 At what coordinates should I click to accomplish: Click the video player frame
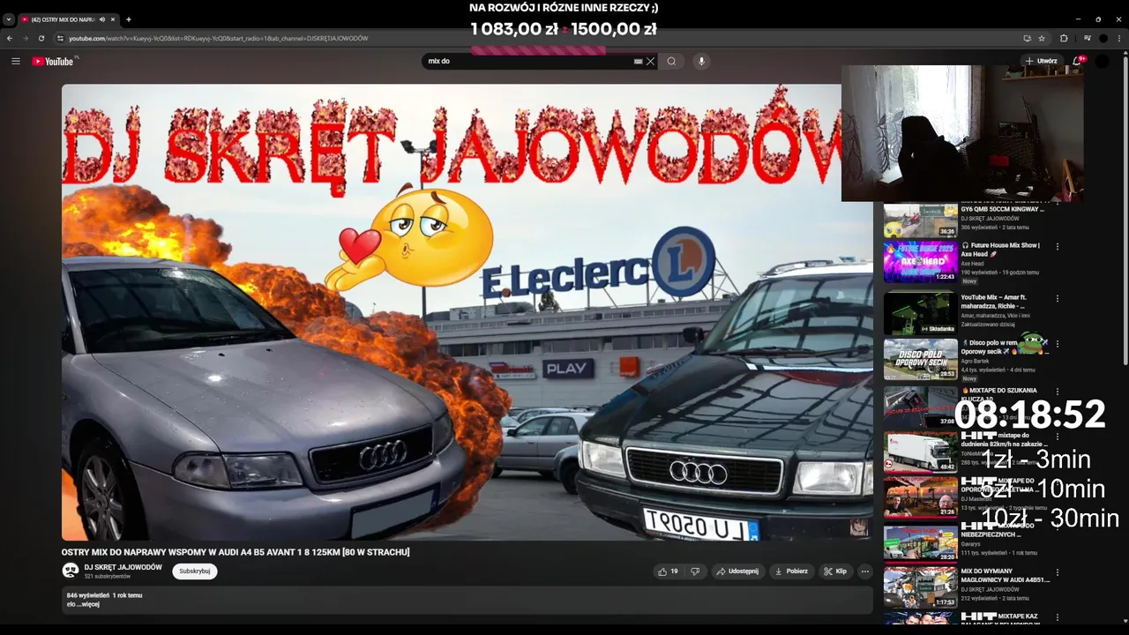(467, 312)
